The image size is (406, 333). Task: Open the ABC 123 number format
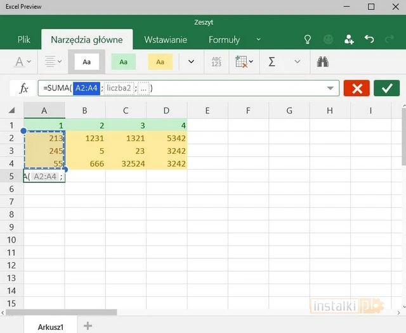pyautogui.click(x=216, y=62)
